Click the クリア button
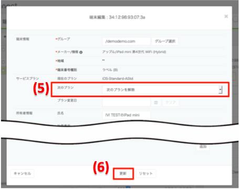 point(171,103)
